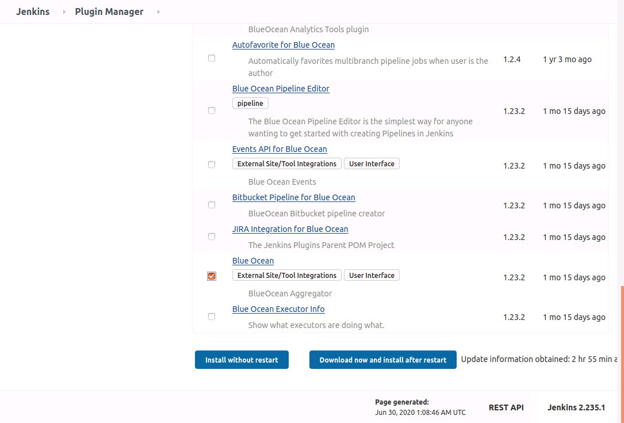Open Plugin Manager breadcrumb item
The width and height of the screenshot is (624, 423).
pyautogui.click(x=109, y=12)
